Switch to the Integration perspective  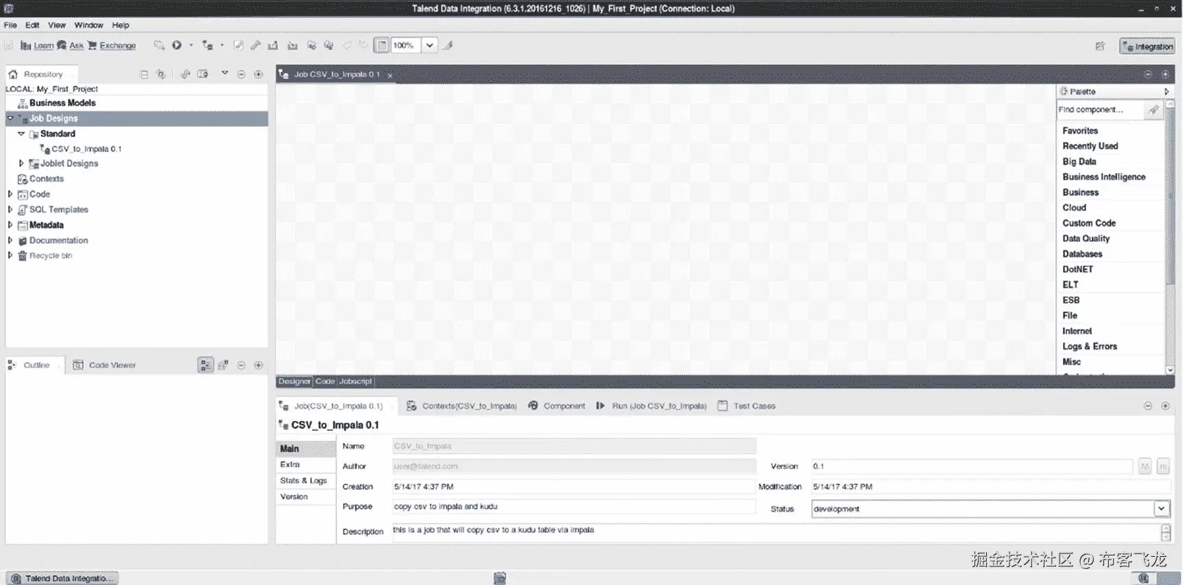[1147, 47]
